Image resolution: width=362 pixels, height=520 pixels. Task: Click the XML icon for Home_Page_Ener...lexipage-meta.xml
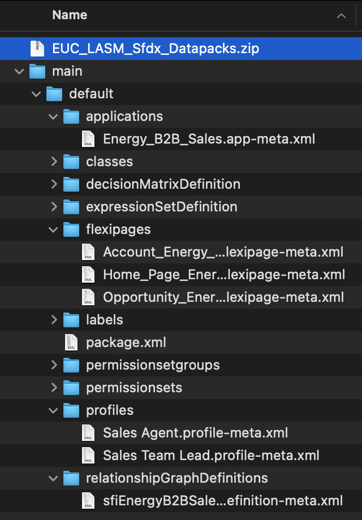(88, 275)
